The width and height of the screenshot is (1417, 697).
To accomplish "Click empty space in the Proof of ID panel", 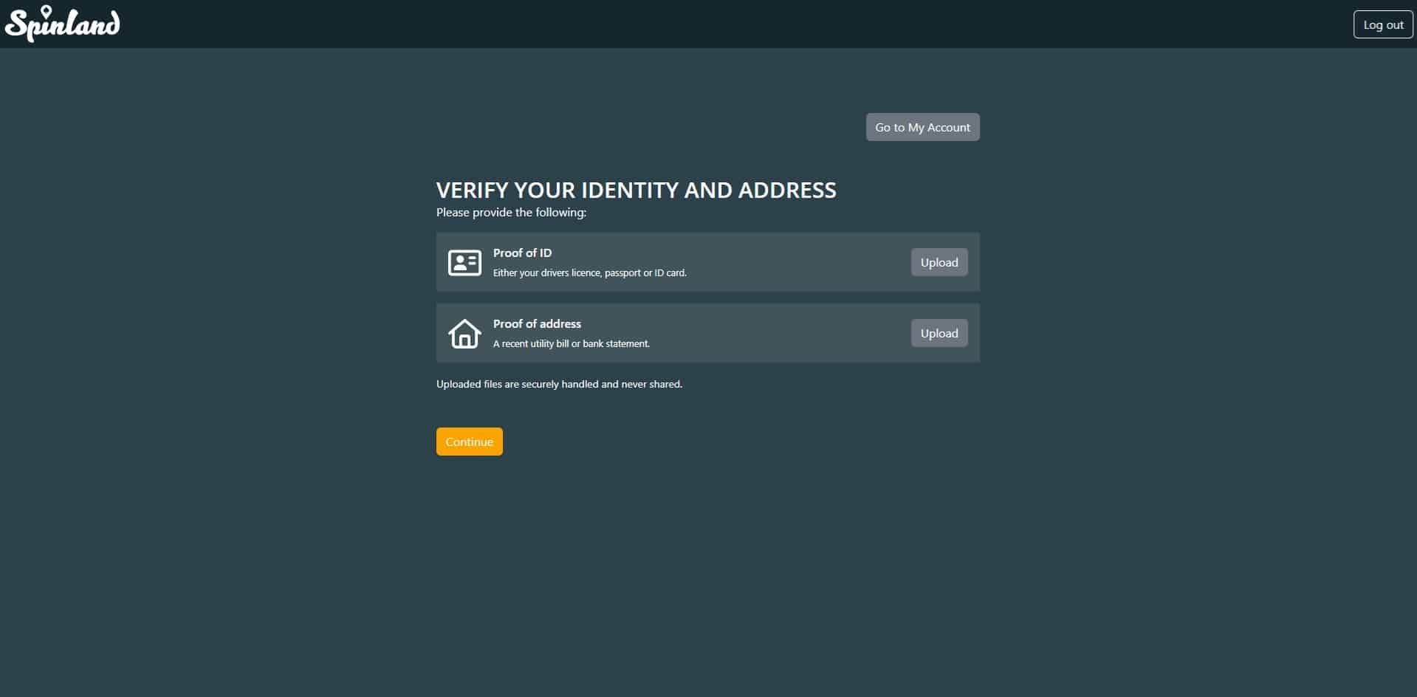I will (797, 262).
